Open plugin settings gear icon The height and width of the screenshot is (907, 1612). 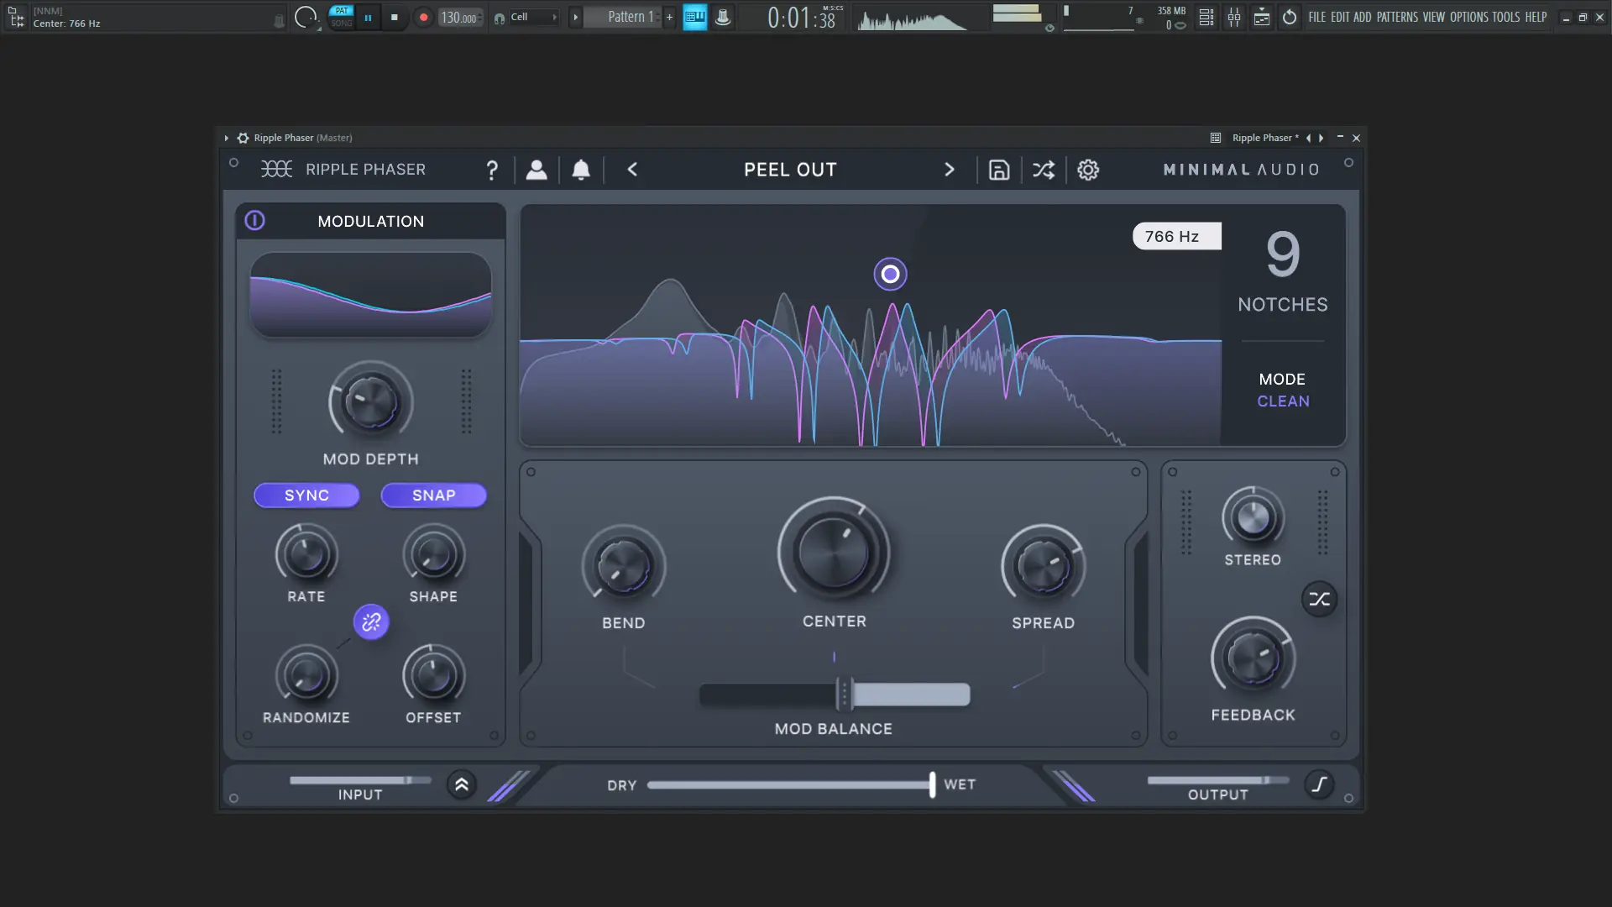pyautogui.click(x=1088, y=170)
